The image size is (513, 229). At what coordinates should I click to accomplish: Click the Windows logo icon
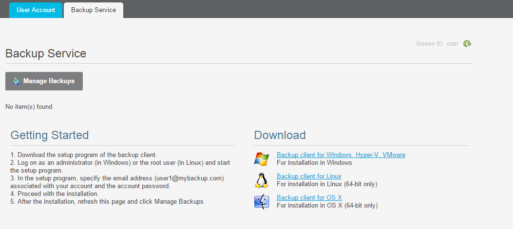click(262, 159)
